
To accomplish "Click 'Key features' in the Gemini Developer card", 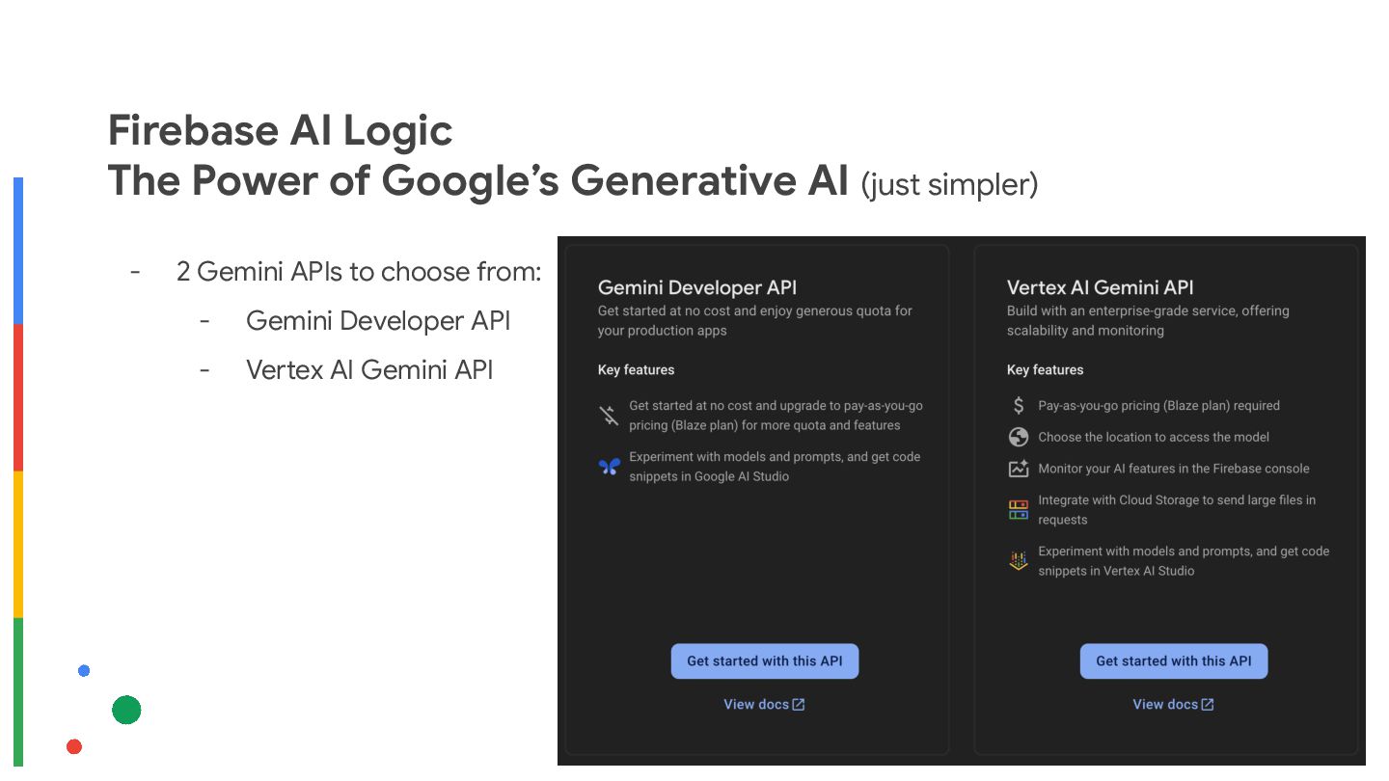I will tap(637, 370).
